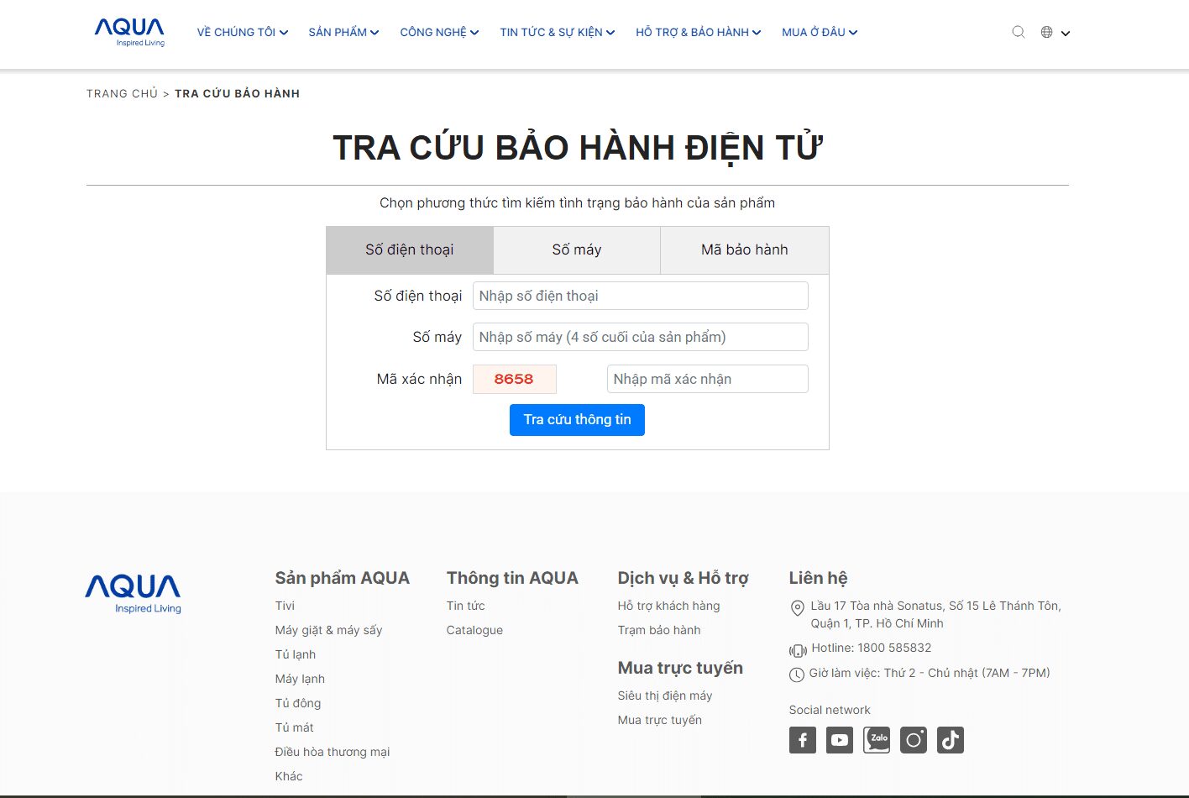Open the CÔNG NGHỆ menu item
1189x798 pixels.
438,31
